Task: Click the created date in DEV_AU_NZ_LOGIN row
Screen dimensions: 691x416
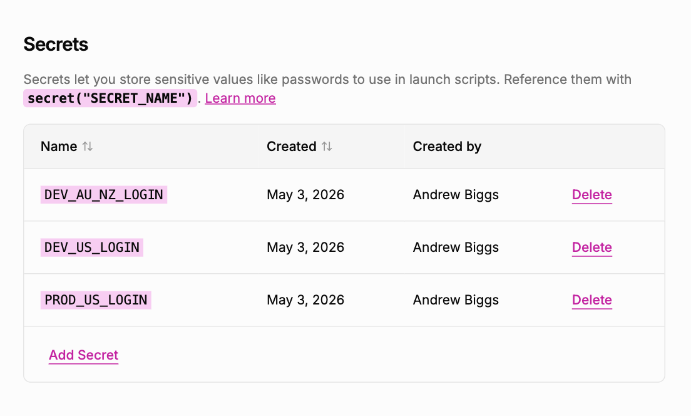Action: pyautogui.click(x=305, y=195)
